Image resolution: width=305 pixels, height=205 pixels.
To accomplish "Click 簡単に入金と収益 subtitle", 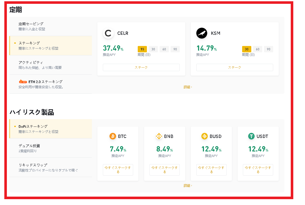I will point(32,29).
